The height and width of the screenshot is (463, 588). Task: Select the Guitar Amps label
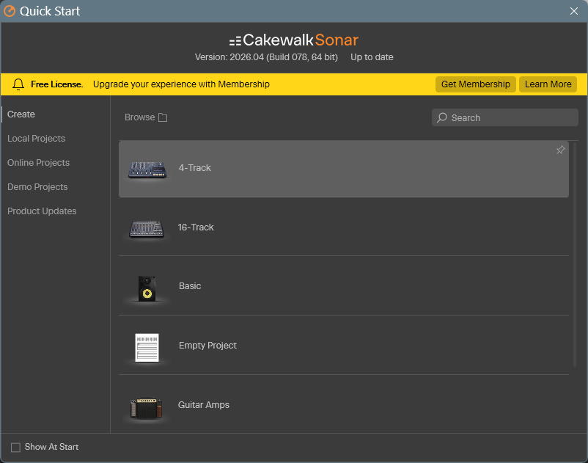point(204,405)
